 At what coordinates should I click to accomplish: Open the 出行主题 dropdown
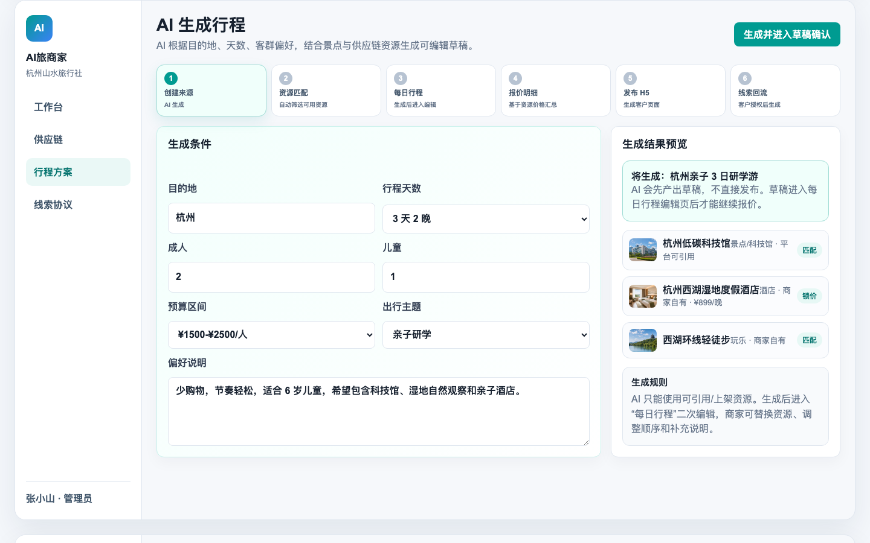click(486, 334)
